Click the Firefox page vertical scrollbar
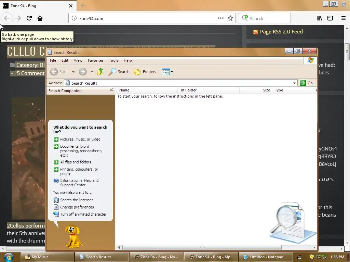Image resolution: width=350 pixels, height=262 pixels. 347,52
